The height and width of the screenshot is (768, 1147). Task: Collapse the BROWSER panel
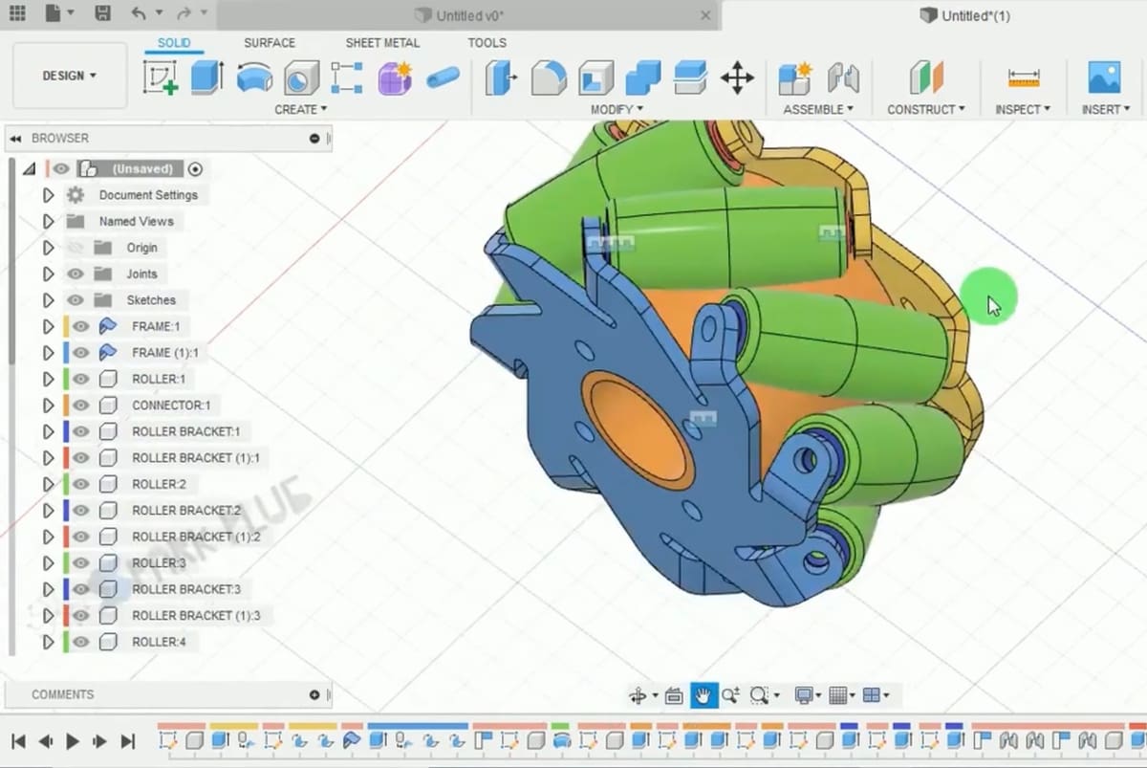tap(15, 139)
